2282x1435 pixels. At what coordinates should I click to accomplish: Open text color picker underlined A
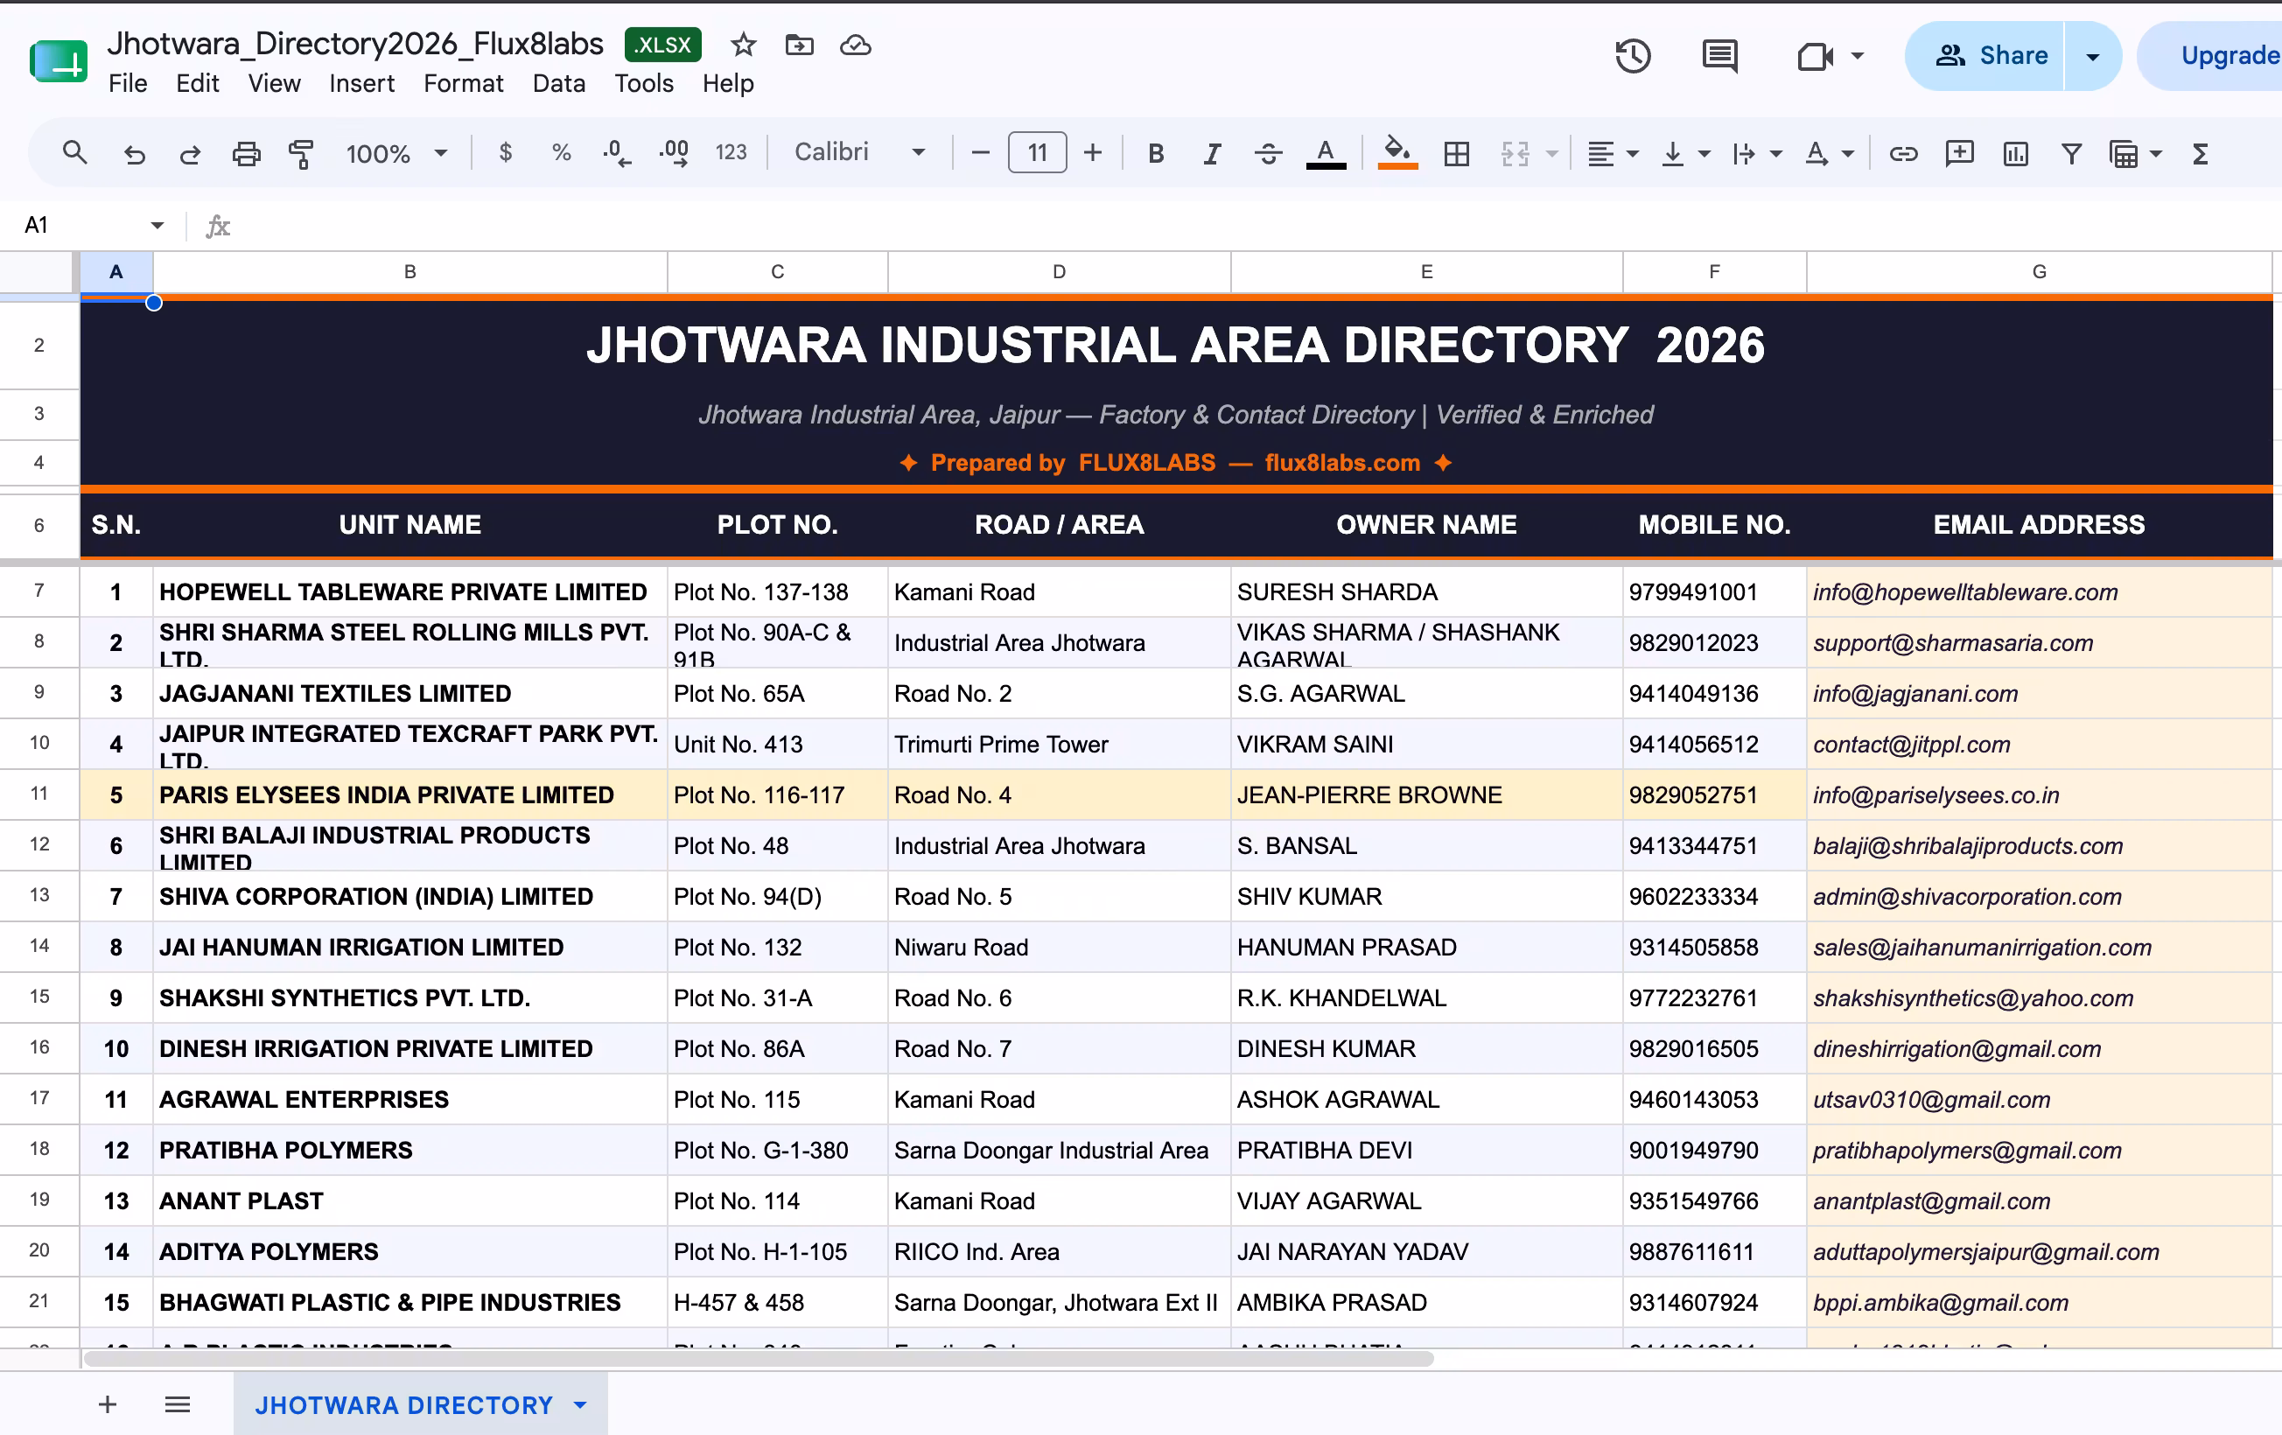pyautogui.click(x=1325, y=153)
